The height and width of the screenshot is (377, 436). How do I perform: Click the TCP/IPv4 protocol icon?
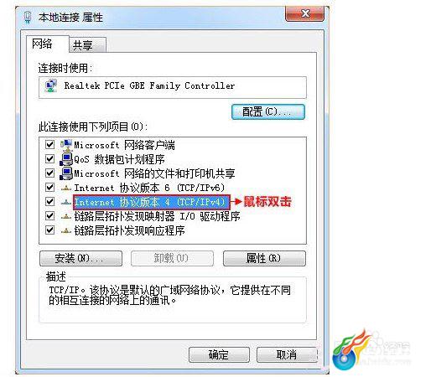point(66,202)
